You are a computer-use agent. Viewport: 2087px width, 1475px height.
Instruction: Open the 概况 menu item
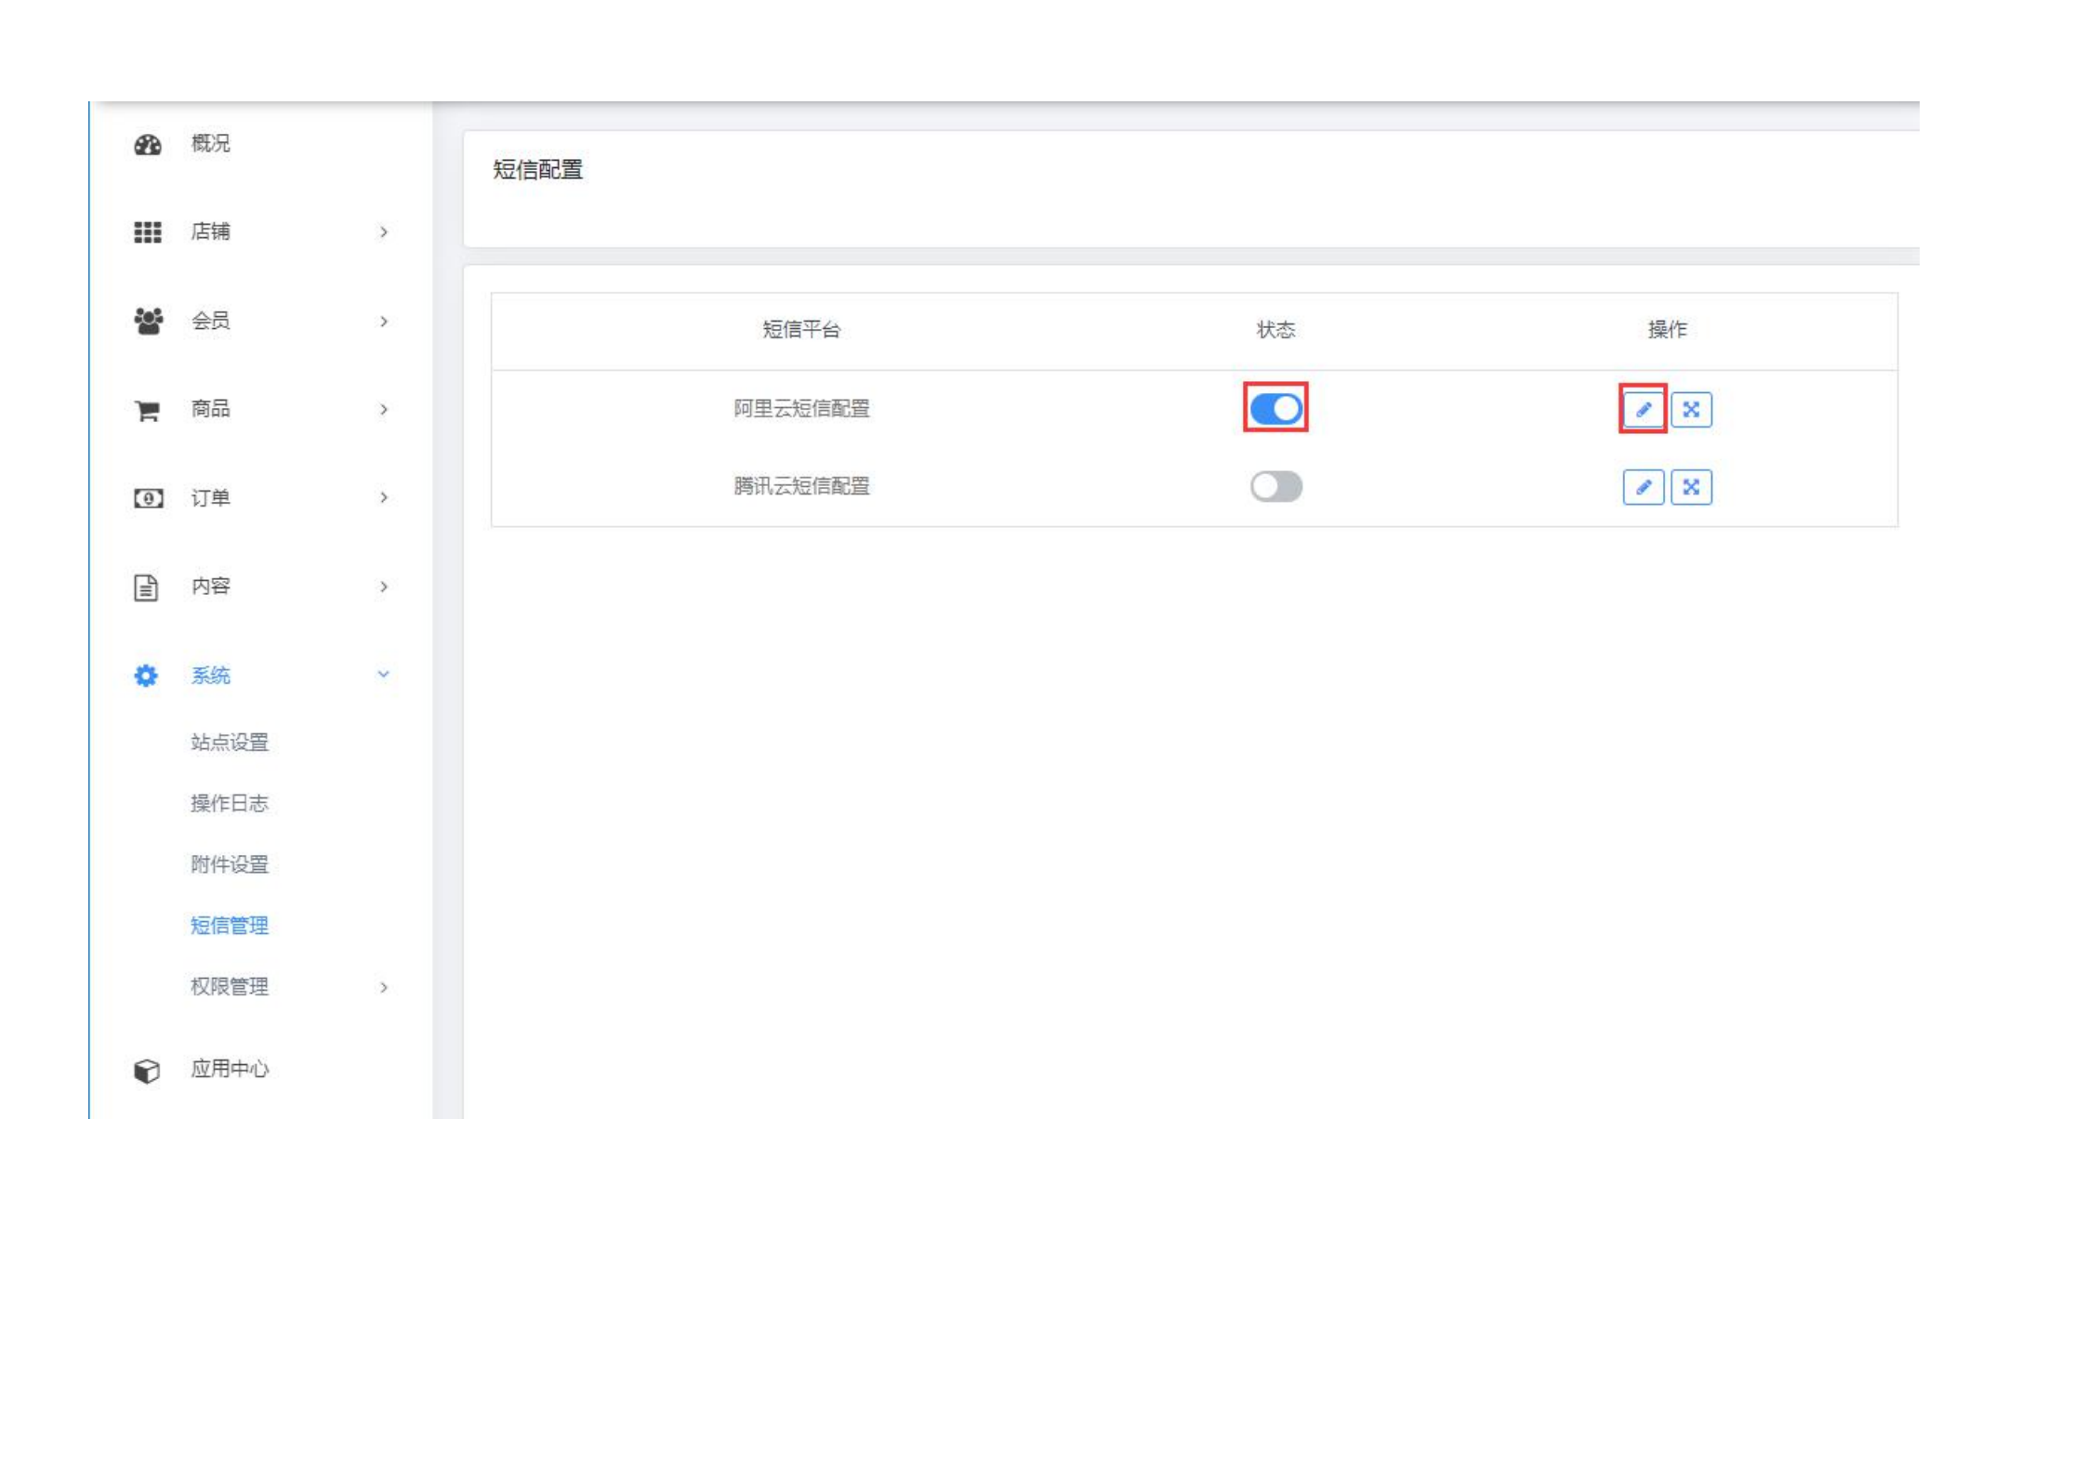click(x=210, y=143)
